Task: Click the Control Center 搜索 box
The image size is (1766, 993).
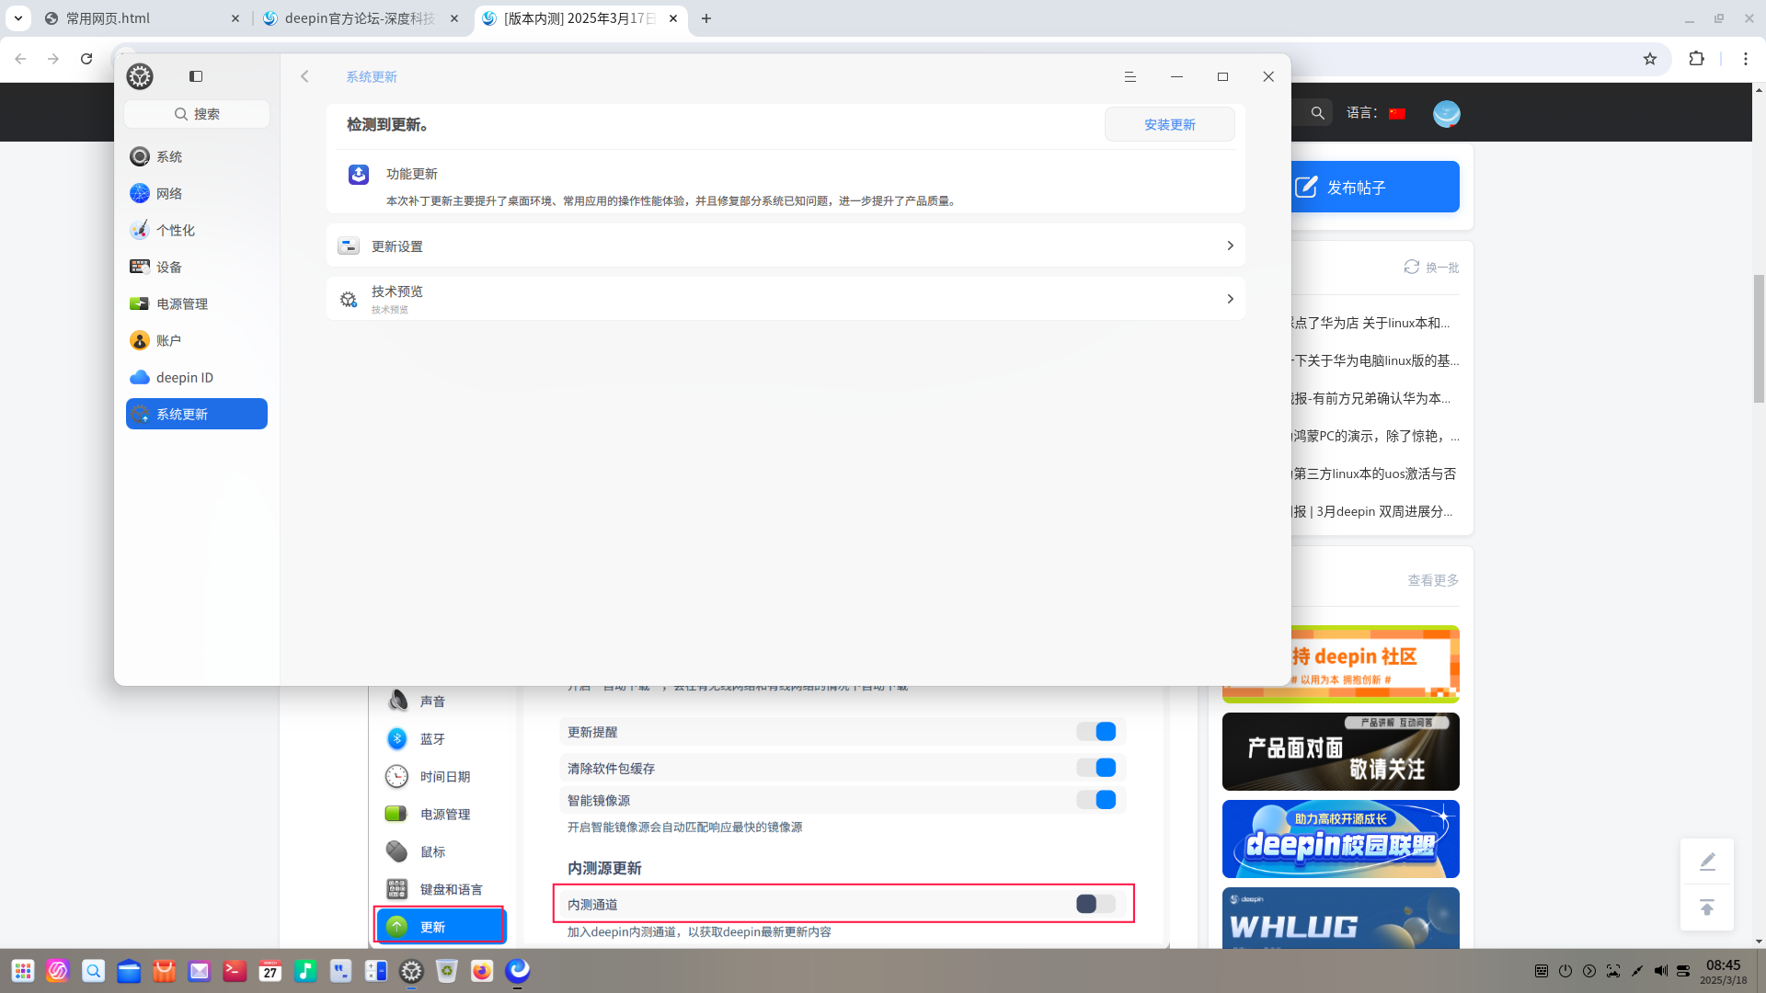Action: pyautogui.click(x=197, y=114)
